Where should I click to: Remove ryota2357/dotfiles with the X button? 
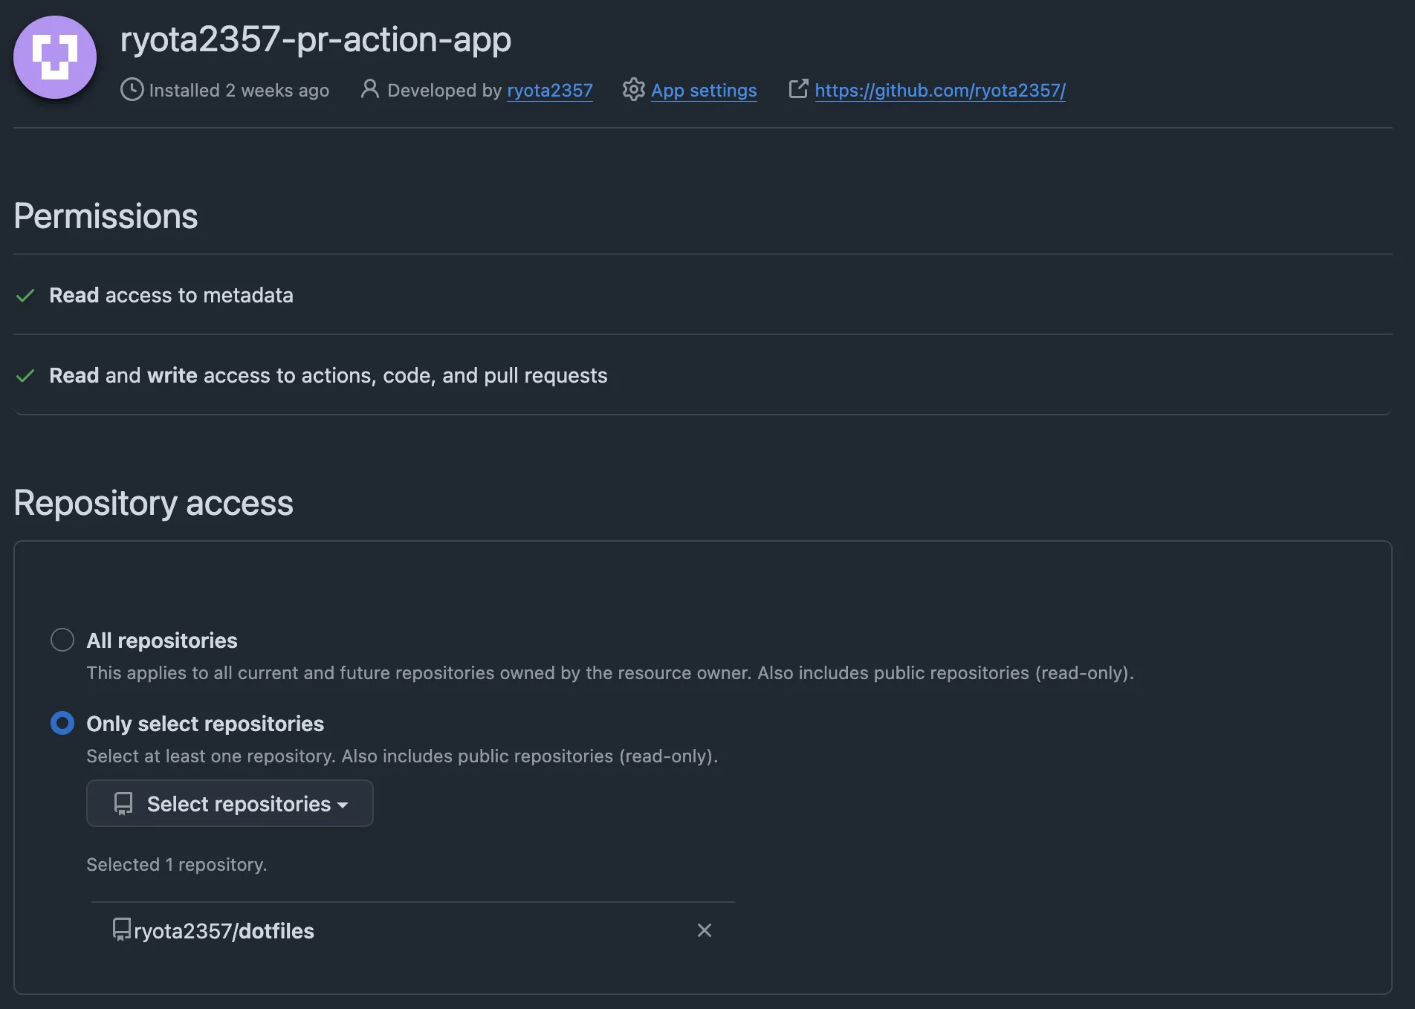(704, 929)
